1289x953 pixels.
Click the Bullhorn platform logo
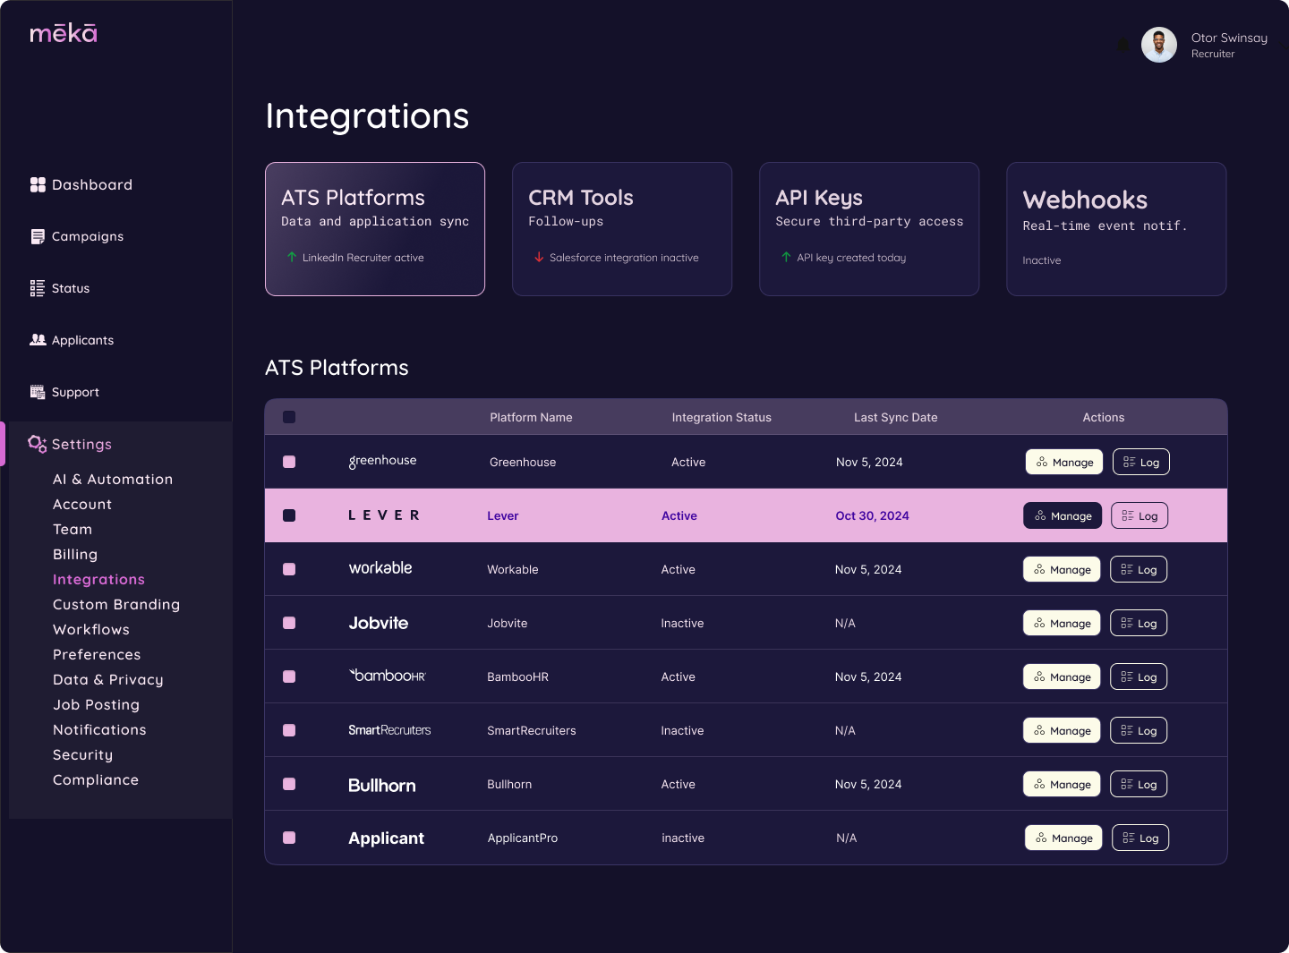point(381,785)
